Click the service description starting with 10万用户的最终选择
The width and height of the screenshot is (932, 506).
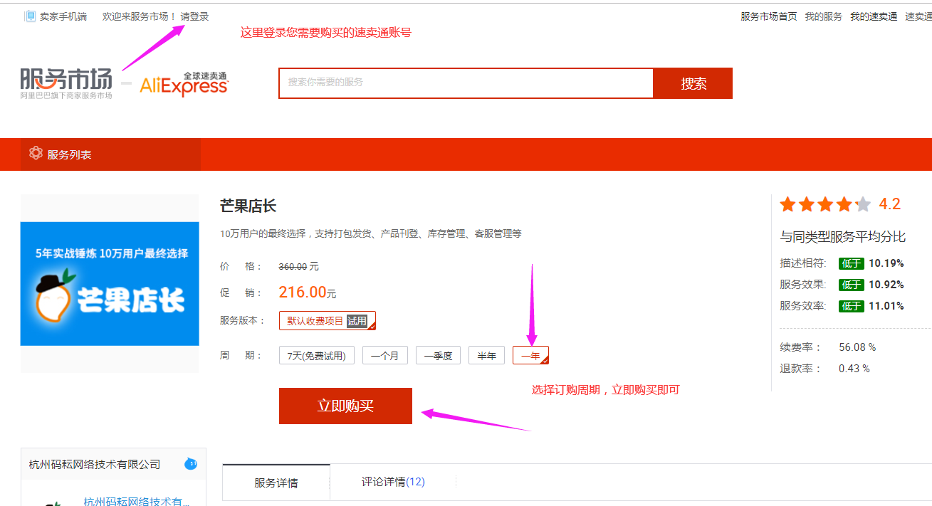pos(371,233)
